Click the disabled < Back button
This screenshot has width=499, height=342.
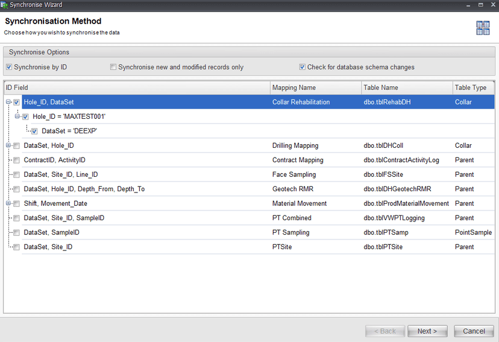385,331
